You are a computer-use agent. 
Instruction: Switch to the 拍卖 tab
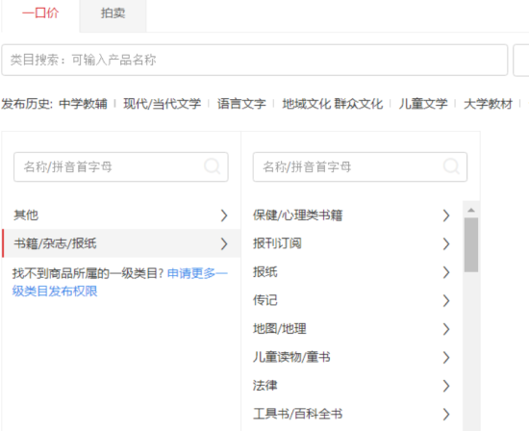(113, 13)
